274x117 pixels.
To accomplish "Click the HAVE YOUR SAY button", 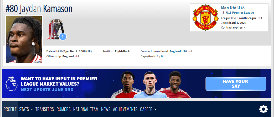I will [236, 84].
